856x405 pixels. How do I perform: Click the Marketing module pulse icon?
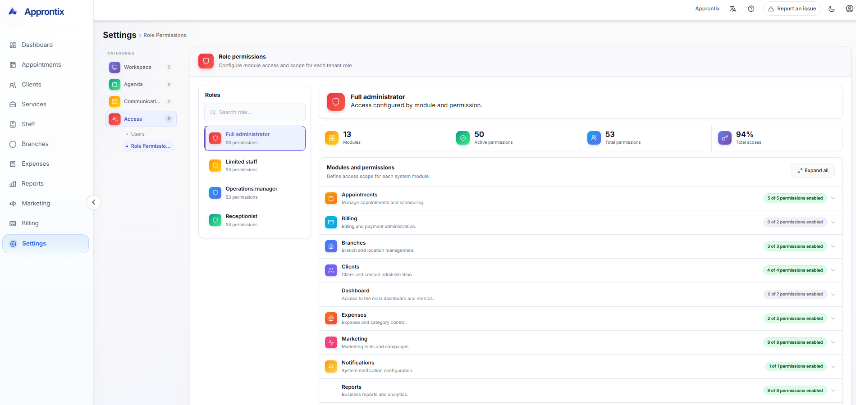331,342
